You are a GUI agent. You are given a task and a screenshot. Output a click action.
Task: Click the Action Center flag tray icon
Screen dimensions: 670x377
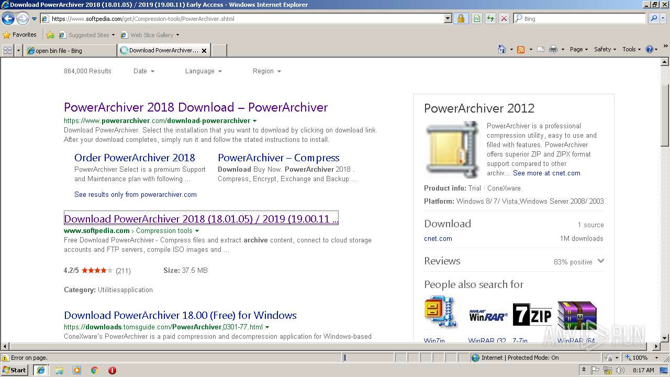tap(595, 370)
